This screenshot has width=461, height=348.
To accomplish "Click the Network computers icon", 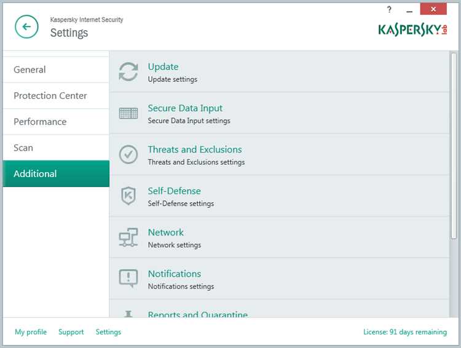I will coord(128,237).
